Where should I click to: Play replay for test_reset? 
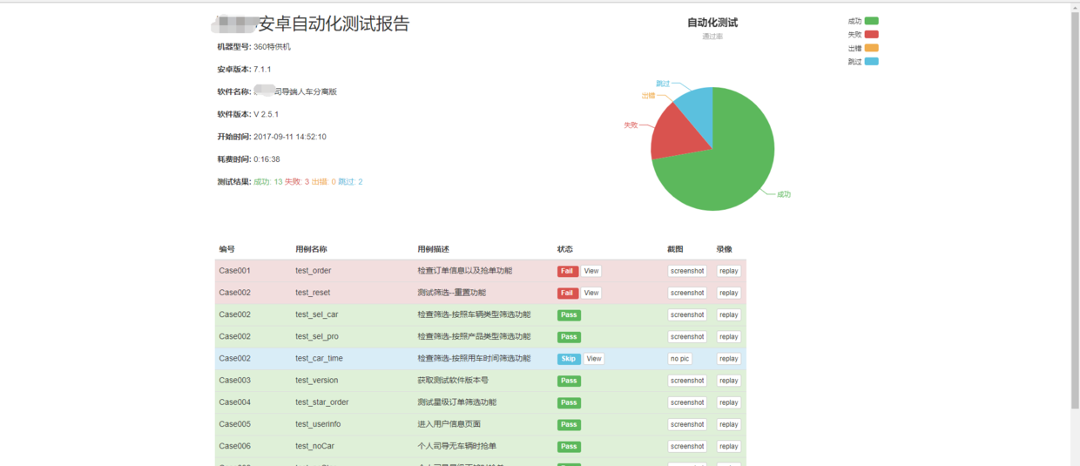click(729, 293)
